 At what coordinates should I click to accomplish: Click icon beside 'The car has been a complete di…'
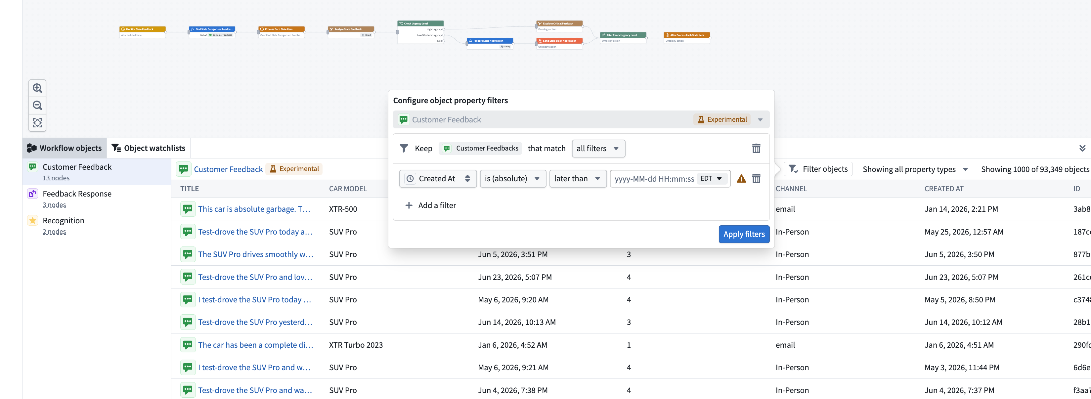188,345
